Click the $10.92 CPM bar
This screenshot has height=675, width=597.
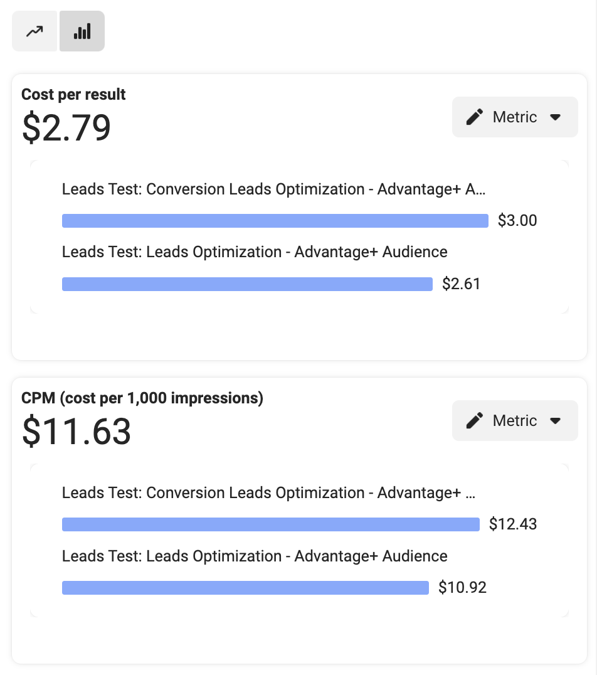[245, 588]
